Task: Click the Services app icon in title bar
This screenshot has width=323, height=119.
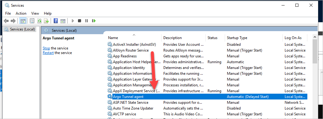Action: pyautogui.click(x=7, y=5)
